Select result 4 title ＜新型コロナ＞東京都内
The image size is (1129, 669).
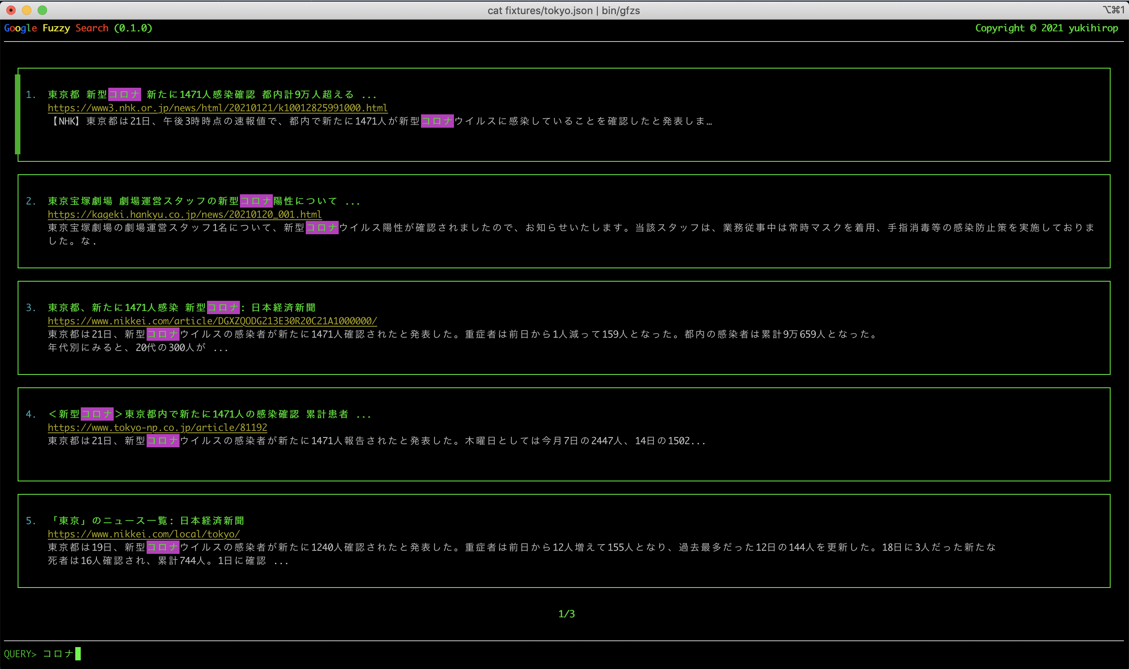point(209,414)
